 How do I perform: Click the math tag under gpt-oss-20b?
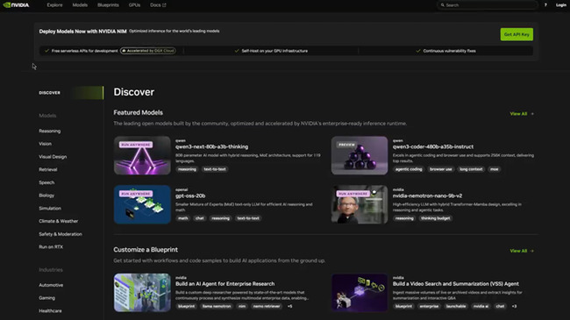[183, 218]
